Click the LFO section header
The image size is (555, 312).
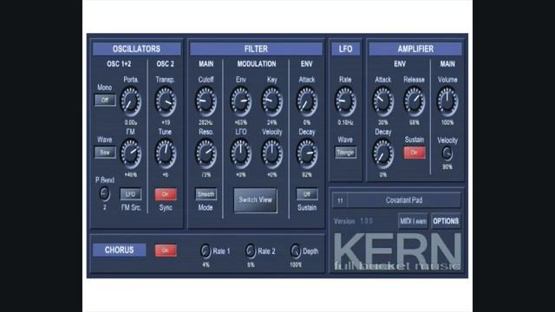pos(345,49)
